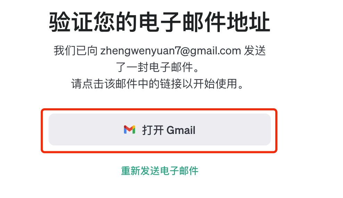
Task: Click the 我们已向 text before the email
Action: (76, 51)
